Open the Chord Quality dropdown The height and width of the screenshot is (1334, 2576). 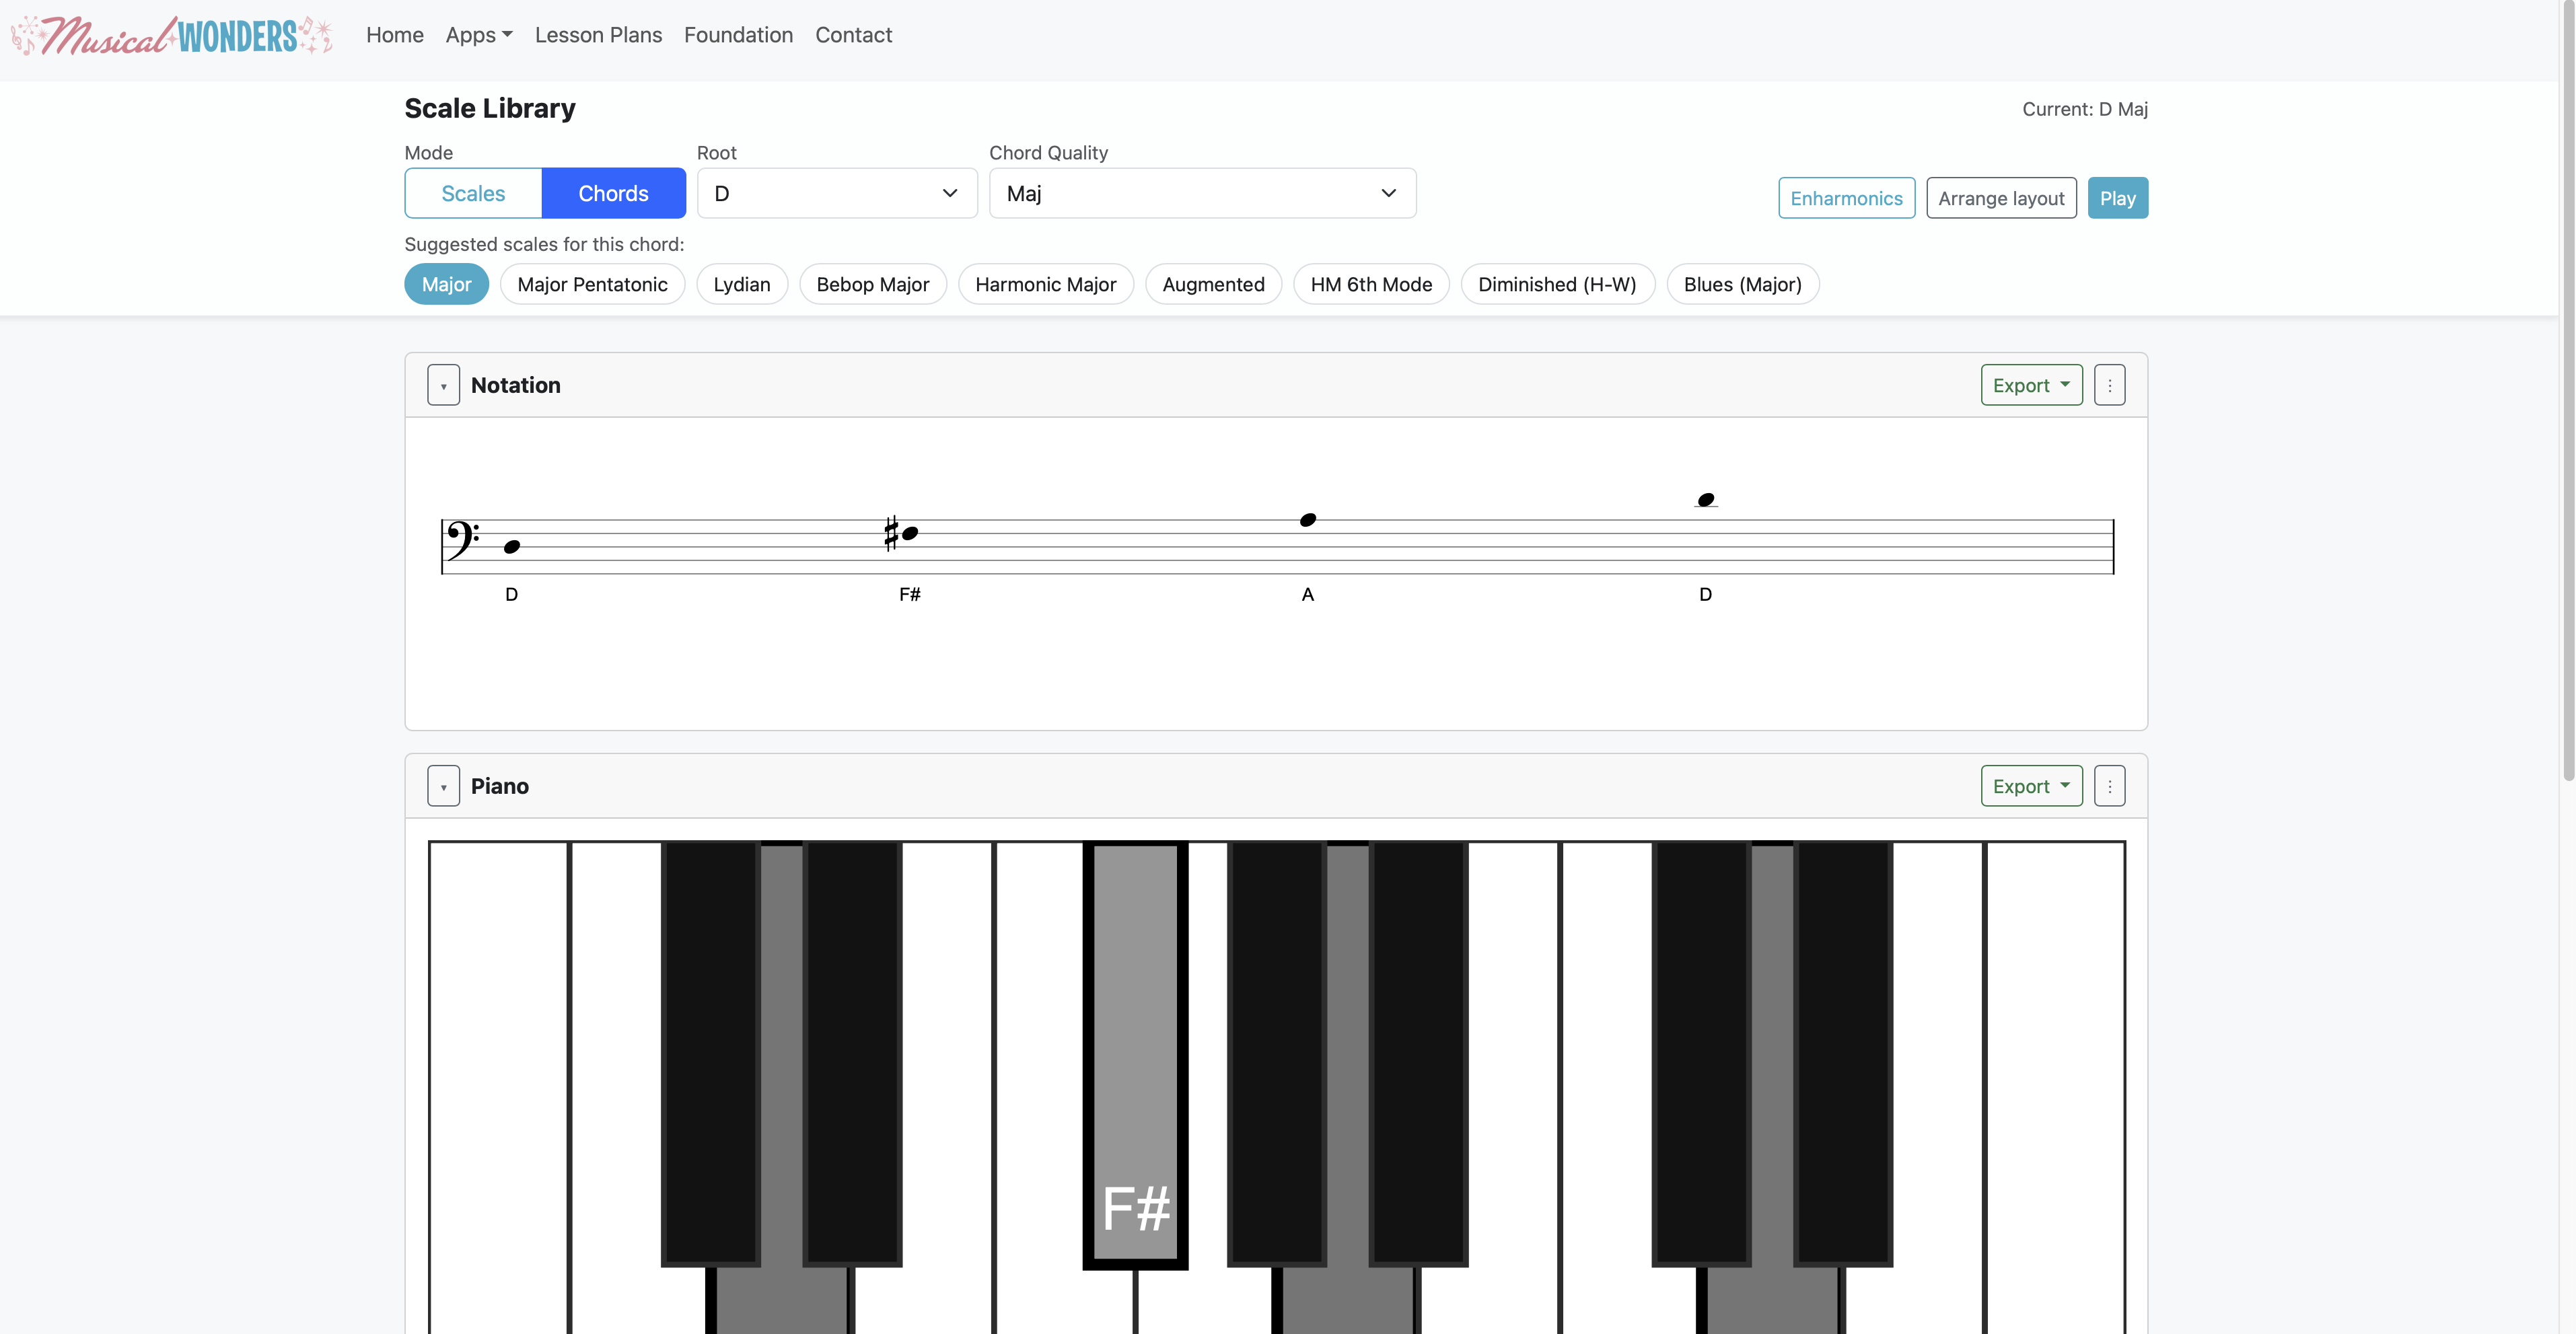1202,193
